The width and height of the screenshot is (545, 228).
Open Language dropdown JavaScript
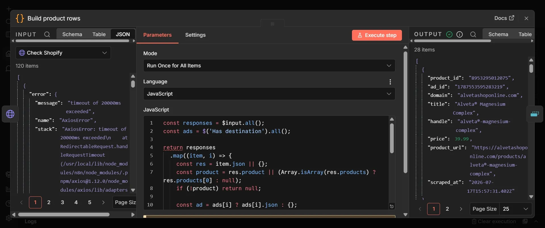pyautogui.click(x=269, y=94)
